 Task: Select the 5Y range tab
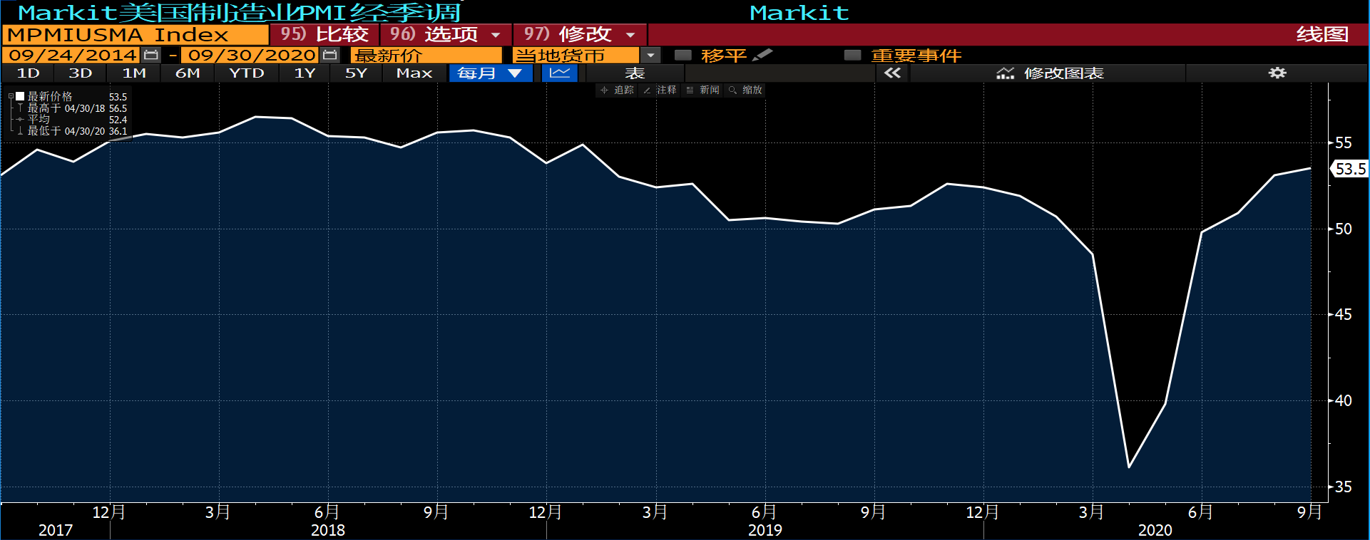tap(356, 73)
